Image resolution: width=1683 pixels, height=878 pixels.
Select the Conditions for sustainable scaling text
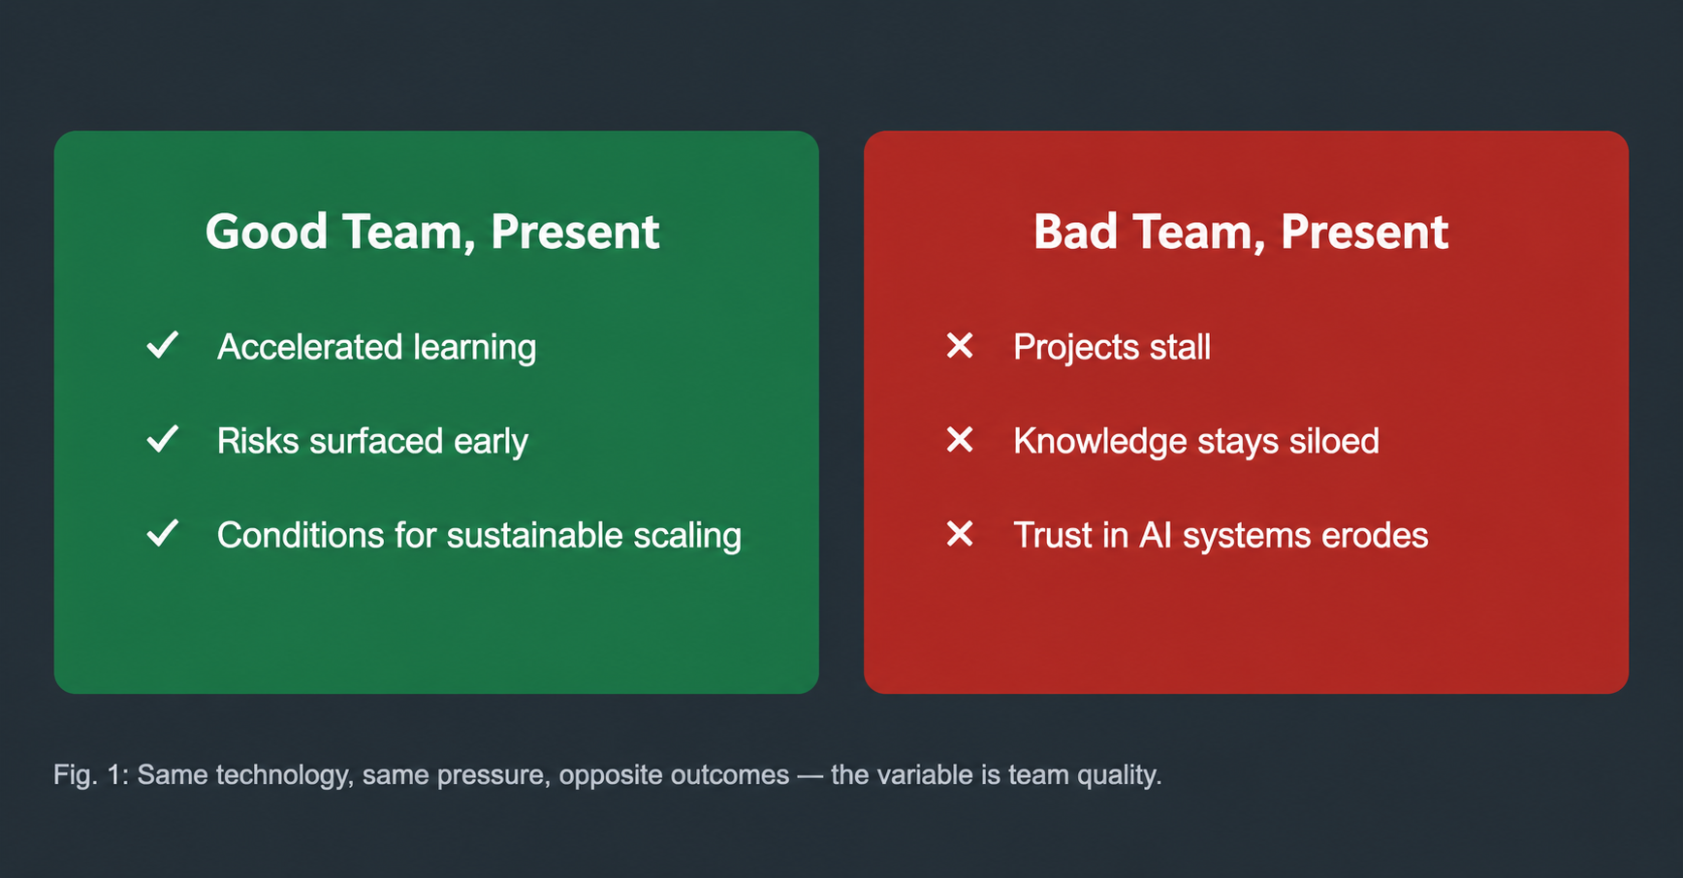(479, 535)
